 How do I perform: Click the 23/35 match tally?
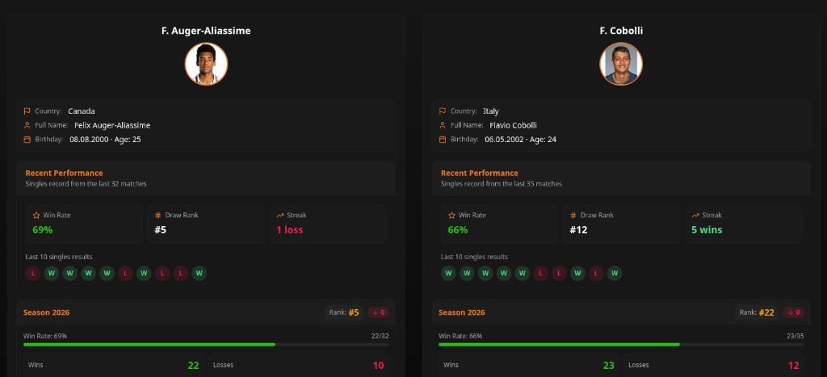[795, 336]
